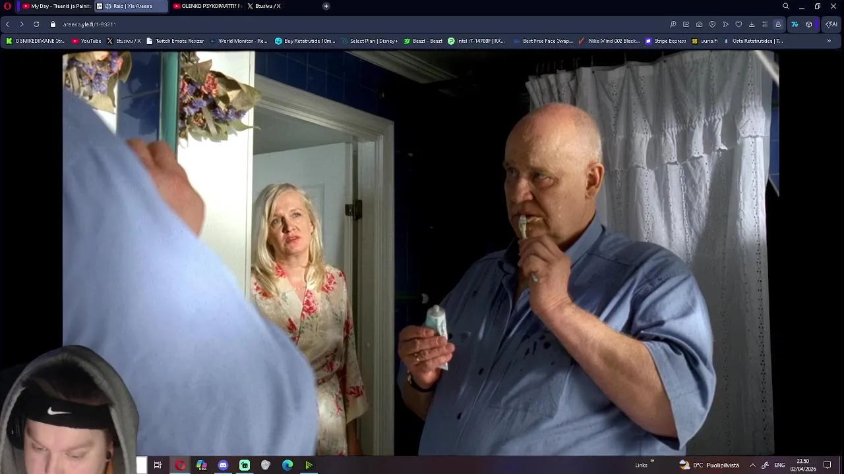Open Microsoft Edge from the taskbar

point(287,465)
